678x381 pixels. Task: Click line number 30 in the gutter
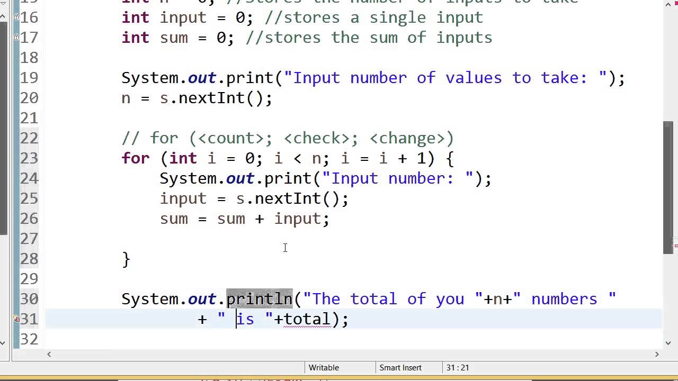point(29,299)
